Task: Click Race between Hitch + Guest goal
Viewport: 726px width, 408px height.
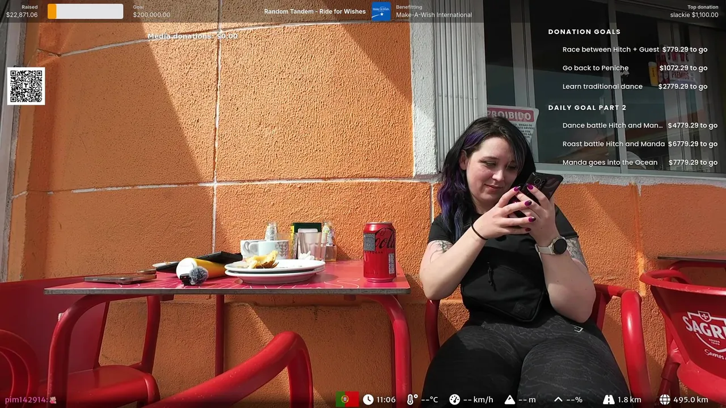Action: point(611,49)
